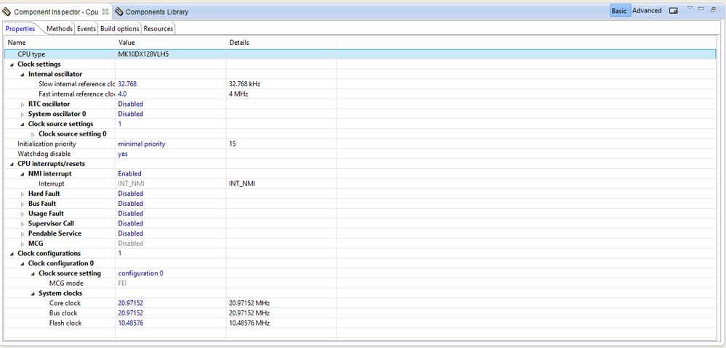This screenshot has width=726, height=348.
Task: Click the 4 MHz details cell
Action: (x=238, y=94)
